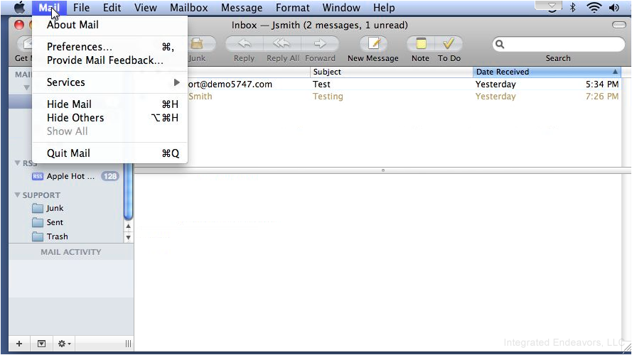
Task: Click the MAIL ACTIVITY header
Action: tap(71, 252)
